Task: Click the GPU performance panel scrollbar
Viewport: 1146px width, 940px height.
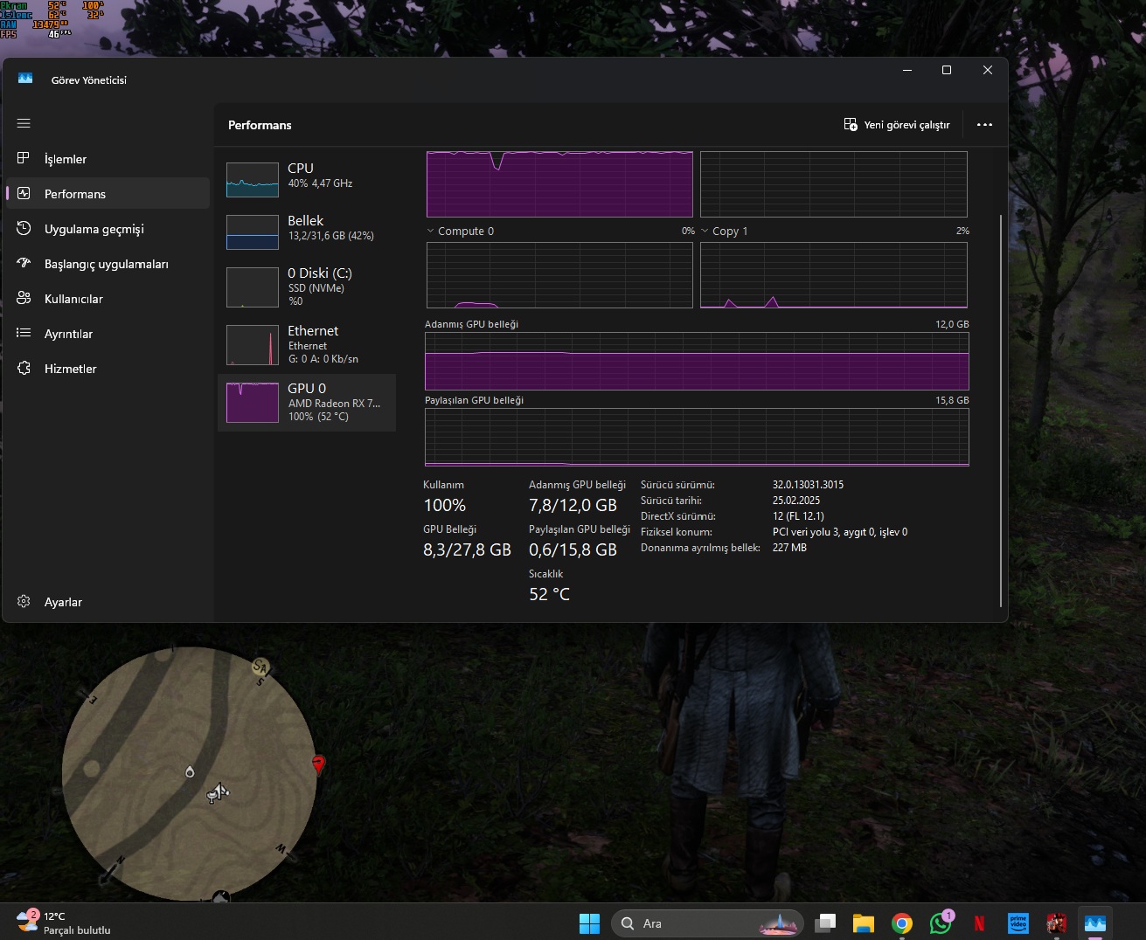Action: tap(1001, 411)
